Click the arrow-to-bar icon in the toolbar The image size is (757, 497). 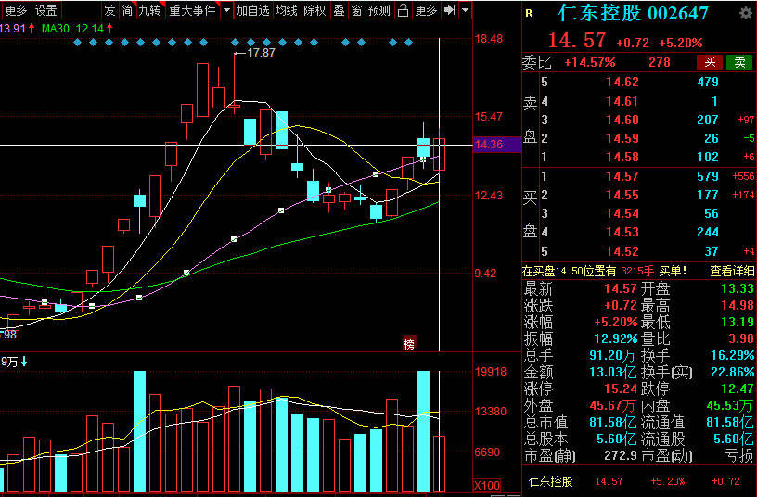click(x=450, y=10)
